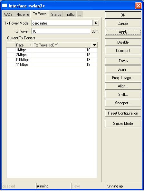Open Freq. Usage... window
144x191 pixels.
(123, 77)
